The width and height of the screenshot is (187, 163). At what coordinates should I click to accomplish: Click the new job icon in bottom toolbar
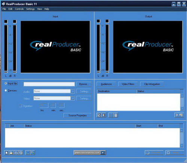(x=6, y=153)
